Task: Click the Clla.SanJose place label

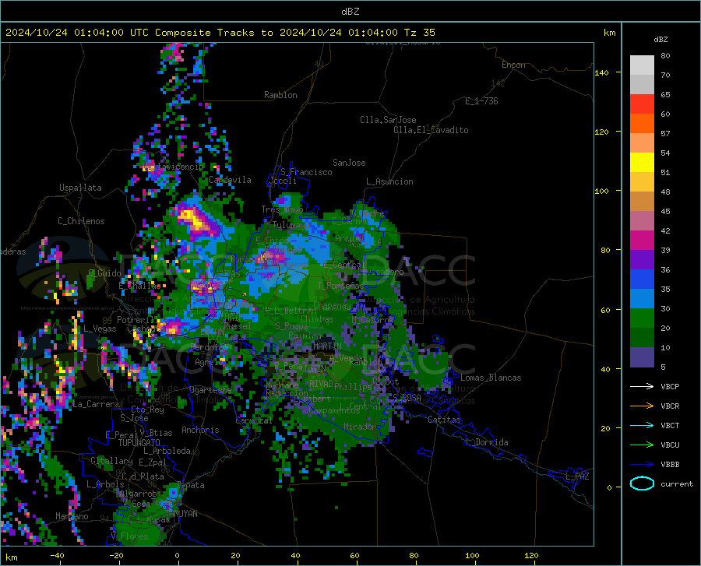Action: 388,120
